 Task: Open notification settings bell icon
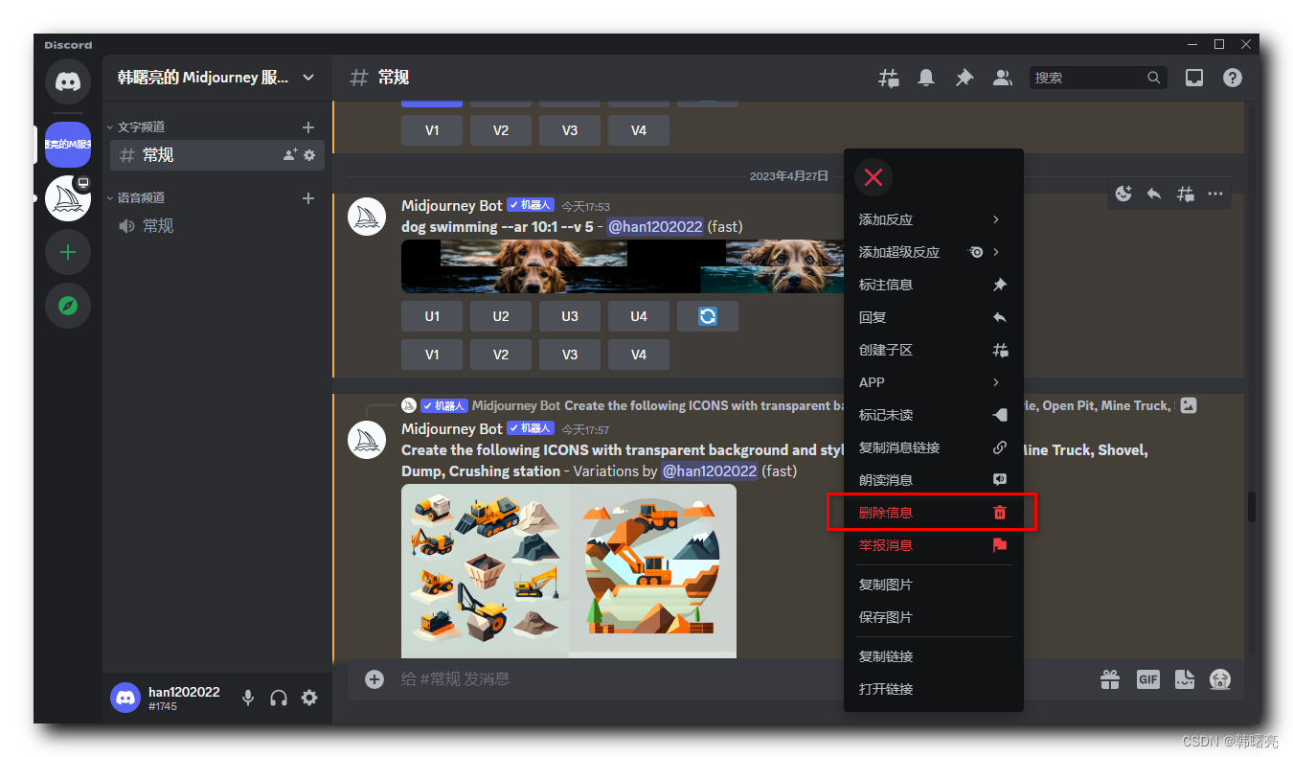coord(926,78)
